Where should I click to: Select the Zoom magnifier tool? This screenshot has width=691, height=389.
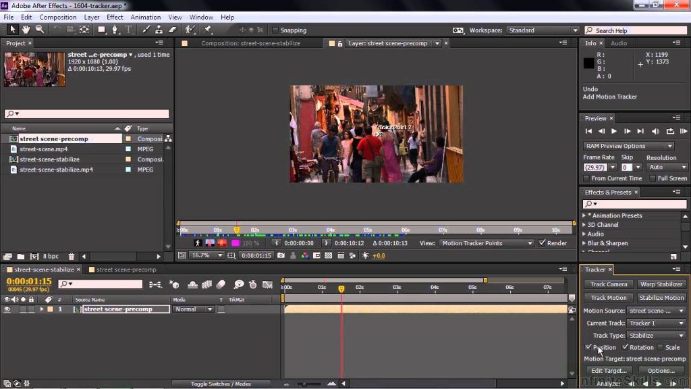[39, 30]
